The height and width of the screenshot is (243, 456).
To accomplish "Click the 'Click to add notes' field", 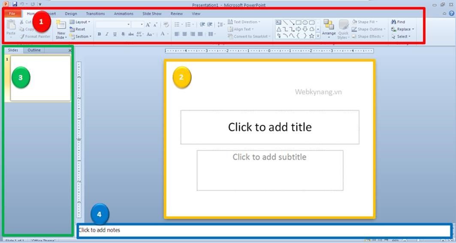I will (x=263, y=230).
